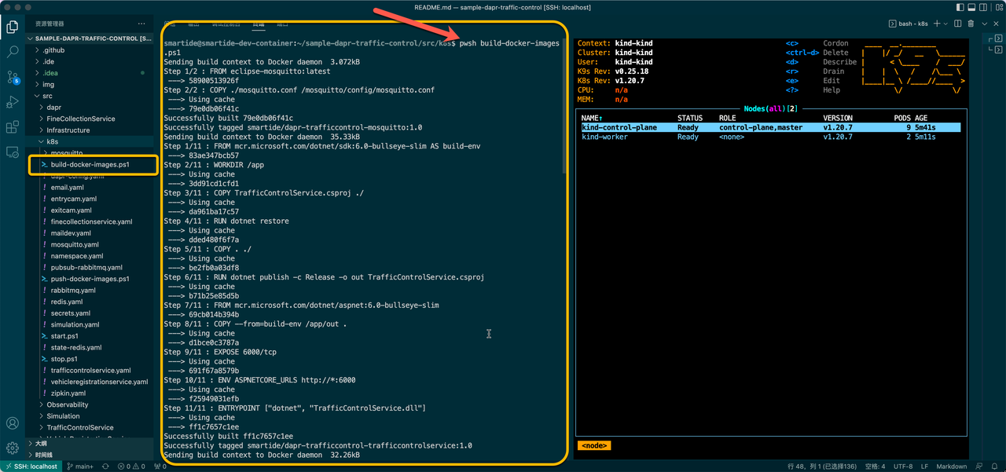
Task: Open namespace.yaml file
Action: click(90, 256)
